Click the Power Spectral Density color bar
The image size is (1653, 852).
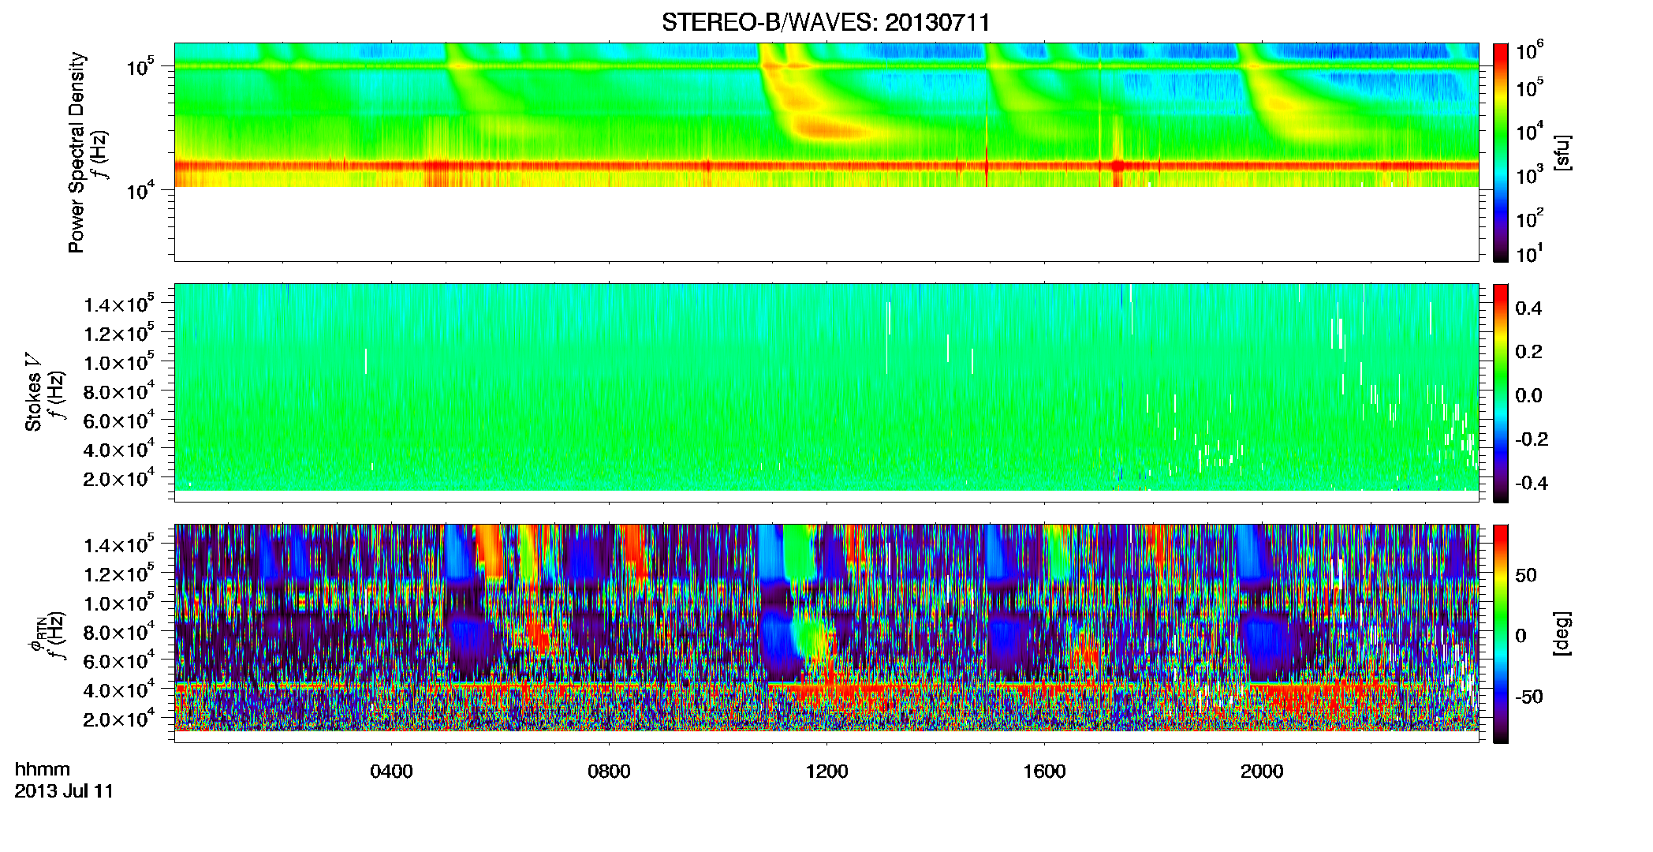coord(1501,152)
